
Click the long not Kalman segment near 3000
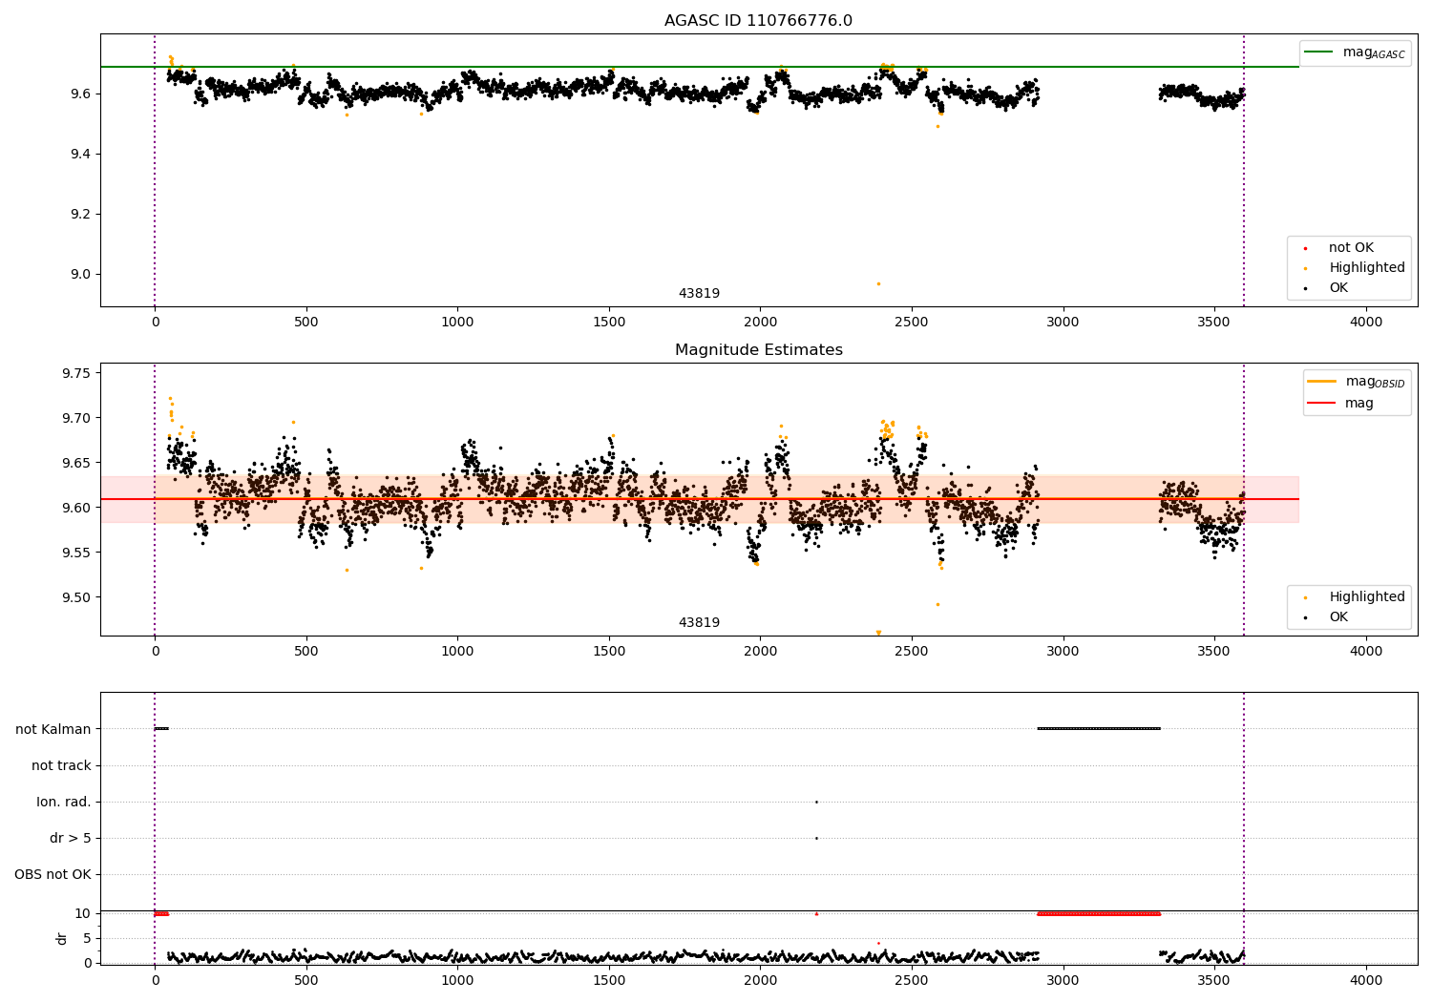[1099, 729]
